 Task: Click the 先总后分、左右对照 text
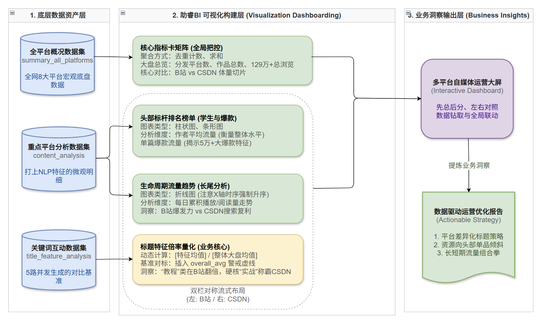pyautogui.click(x=467, y=107)
